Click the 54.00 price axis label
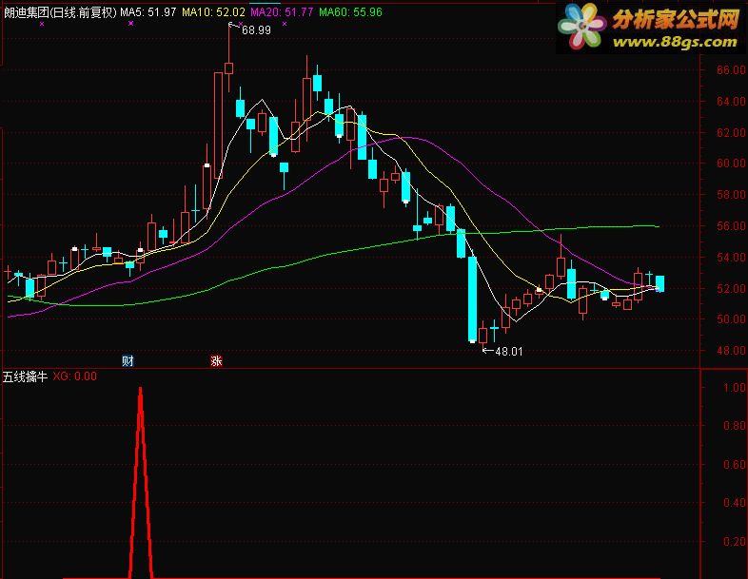This screenshot has width=748, height=579. (x=731, y=258)
